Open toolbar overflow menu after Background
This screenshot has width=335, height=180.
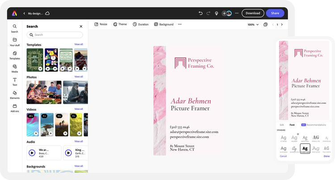tap(180, 24)
